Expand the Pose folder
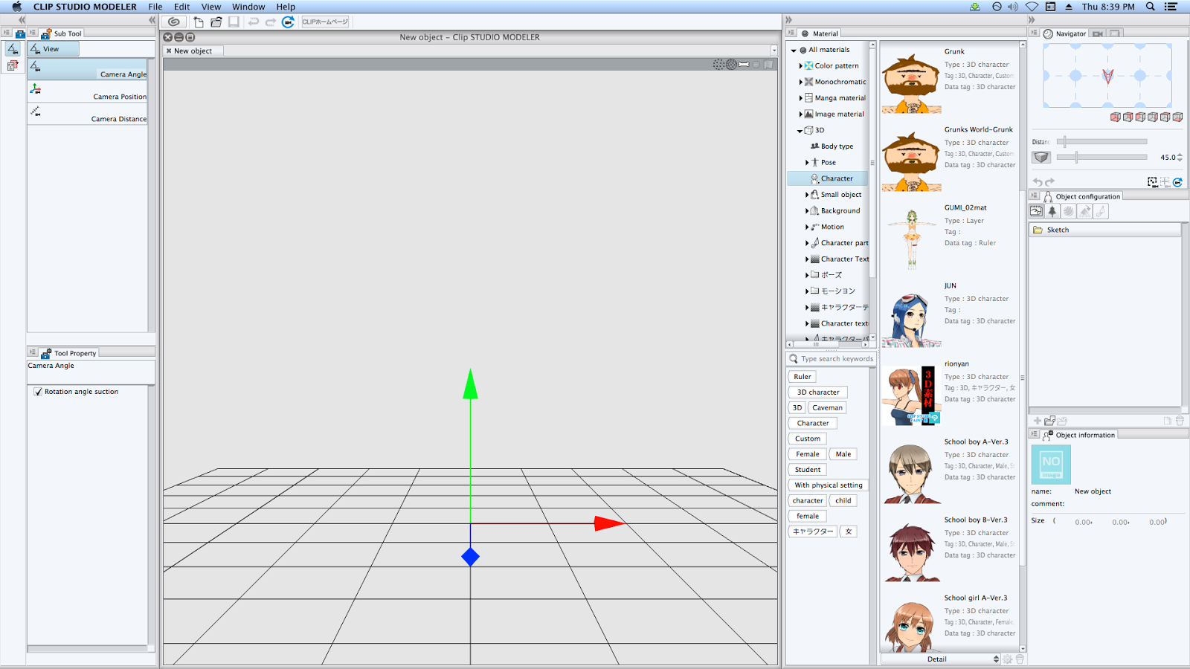 [807, 163]
